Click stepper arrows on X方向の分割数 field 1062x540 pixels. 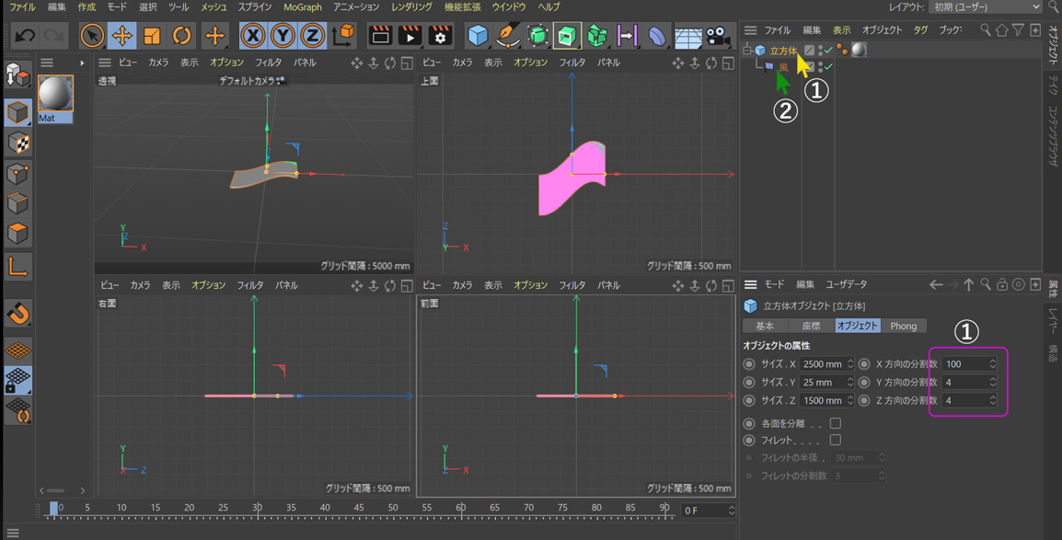pos(993,364)
